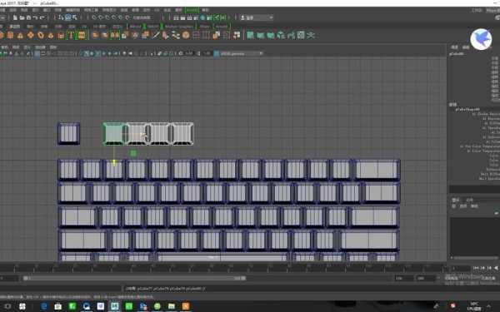Open the 编辑网格 menu
Screen dimensions: 500x312
[72, 10]
